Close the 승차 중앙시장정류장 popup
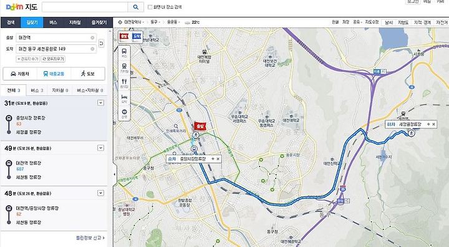The image size is (449, 247). point(218,159)
